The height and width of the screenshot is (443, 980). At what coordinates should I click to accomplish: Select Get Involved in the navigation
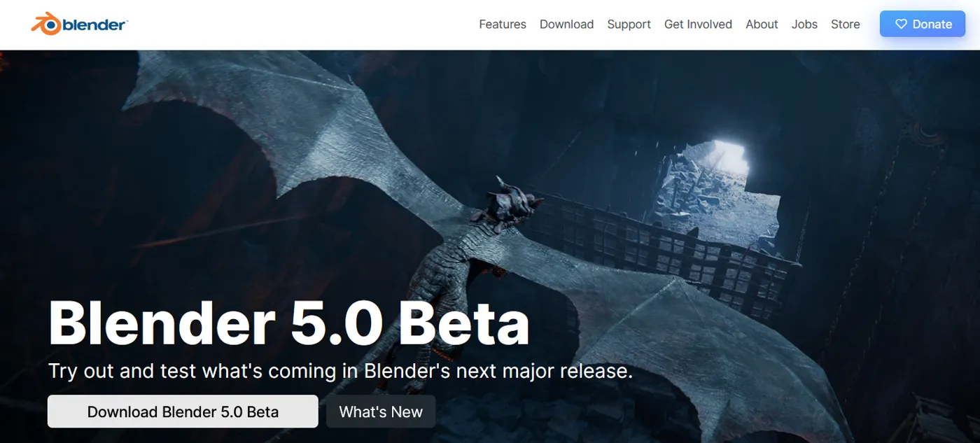pyautogui.click(x=698, y=24)
